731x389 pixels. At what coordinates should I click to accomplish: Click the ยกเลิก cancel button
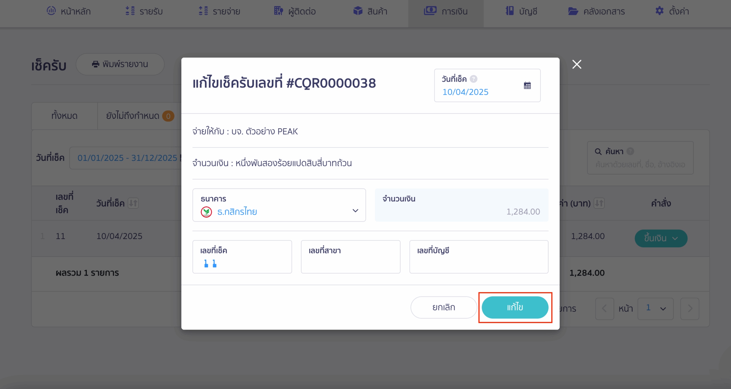443,307
